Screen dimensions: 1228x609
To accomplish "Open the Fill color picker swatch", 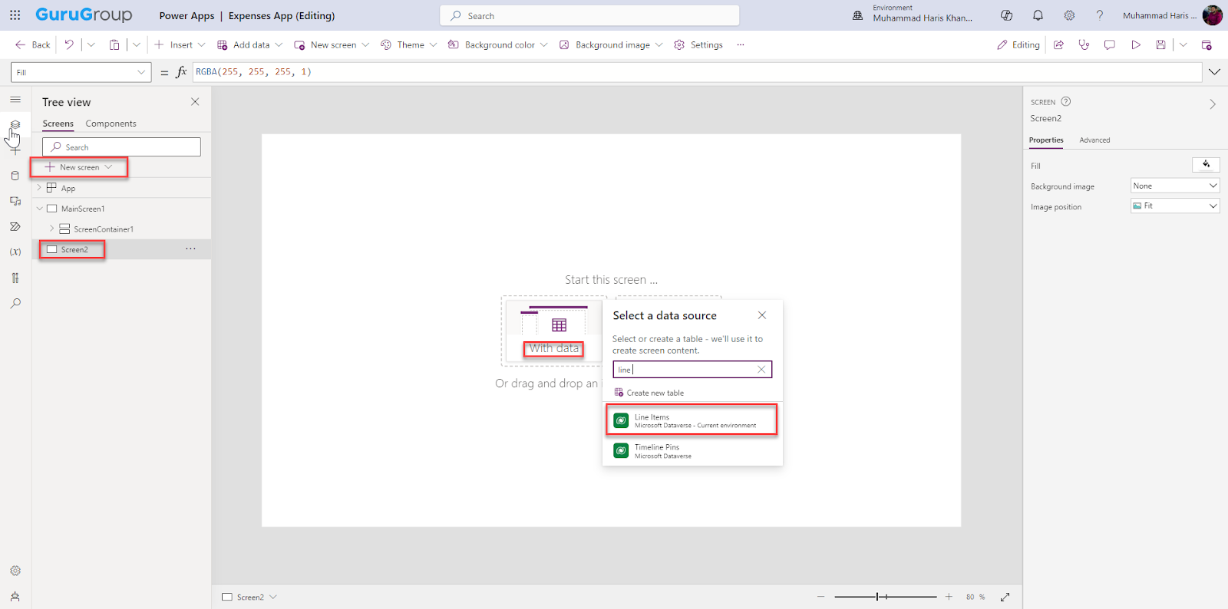I will (1206, 164).
